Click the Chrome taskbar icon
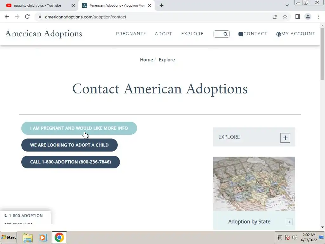Viewport: 325px width, 244px height. [59, 237]
